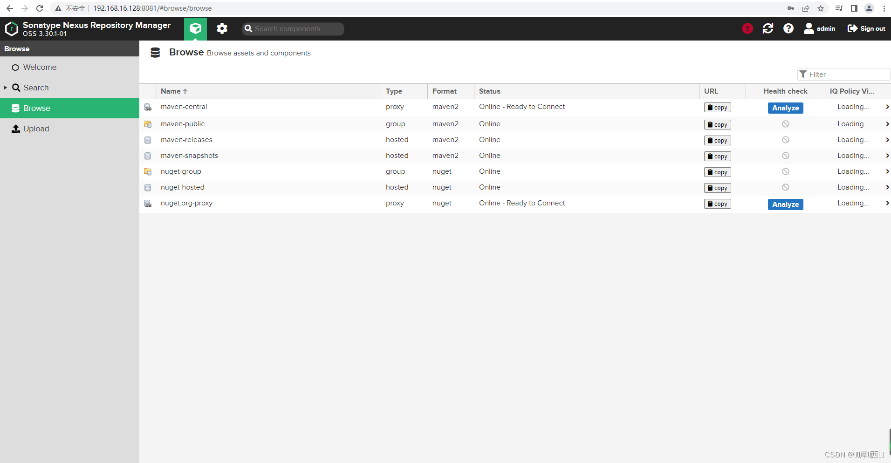Expand the Search tree arrow
This screenshot has height=463, width=891.
click(x=5, y=88)
